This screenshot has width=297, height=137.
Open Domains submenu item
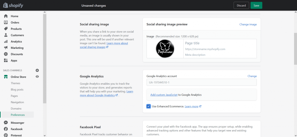[16, 109]
